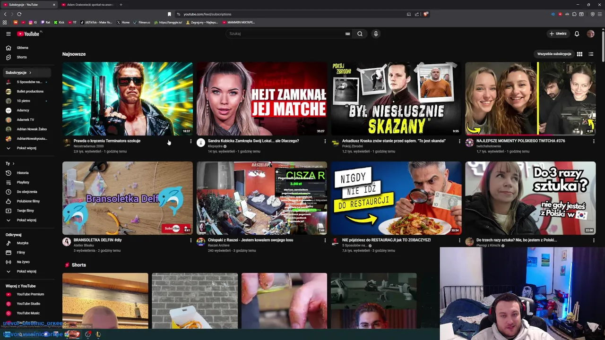This screenshot has width=605, height=340.
Task: Open the notifications bell
Action: click(x=577, y=34)
